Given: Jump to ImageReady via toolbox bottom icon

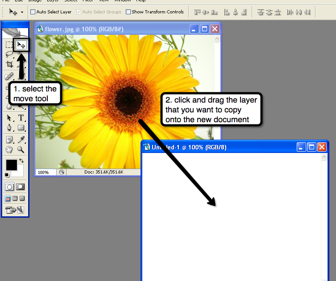Looking at the screenshot, I should pos(15,210).
